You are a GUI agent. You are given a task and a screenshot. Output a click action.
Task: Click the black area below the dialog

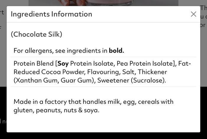(103, 136)
